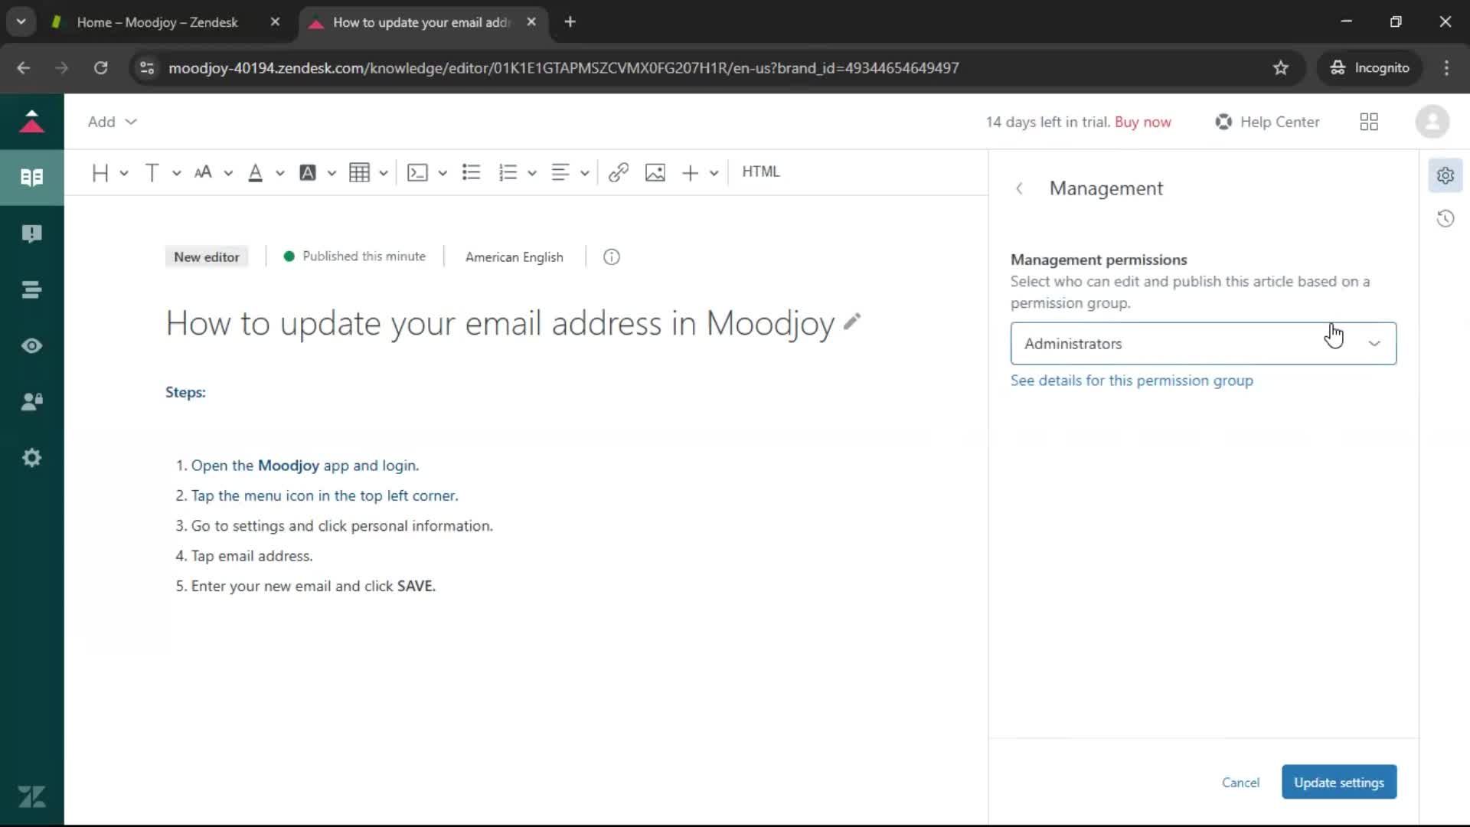Viewport: 1470px width, 827px height.
Task: Expand the plus insert dropdown arrow
Action: coord(714,173)
